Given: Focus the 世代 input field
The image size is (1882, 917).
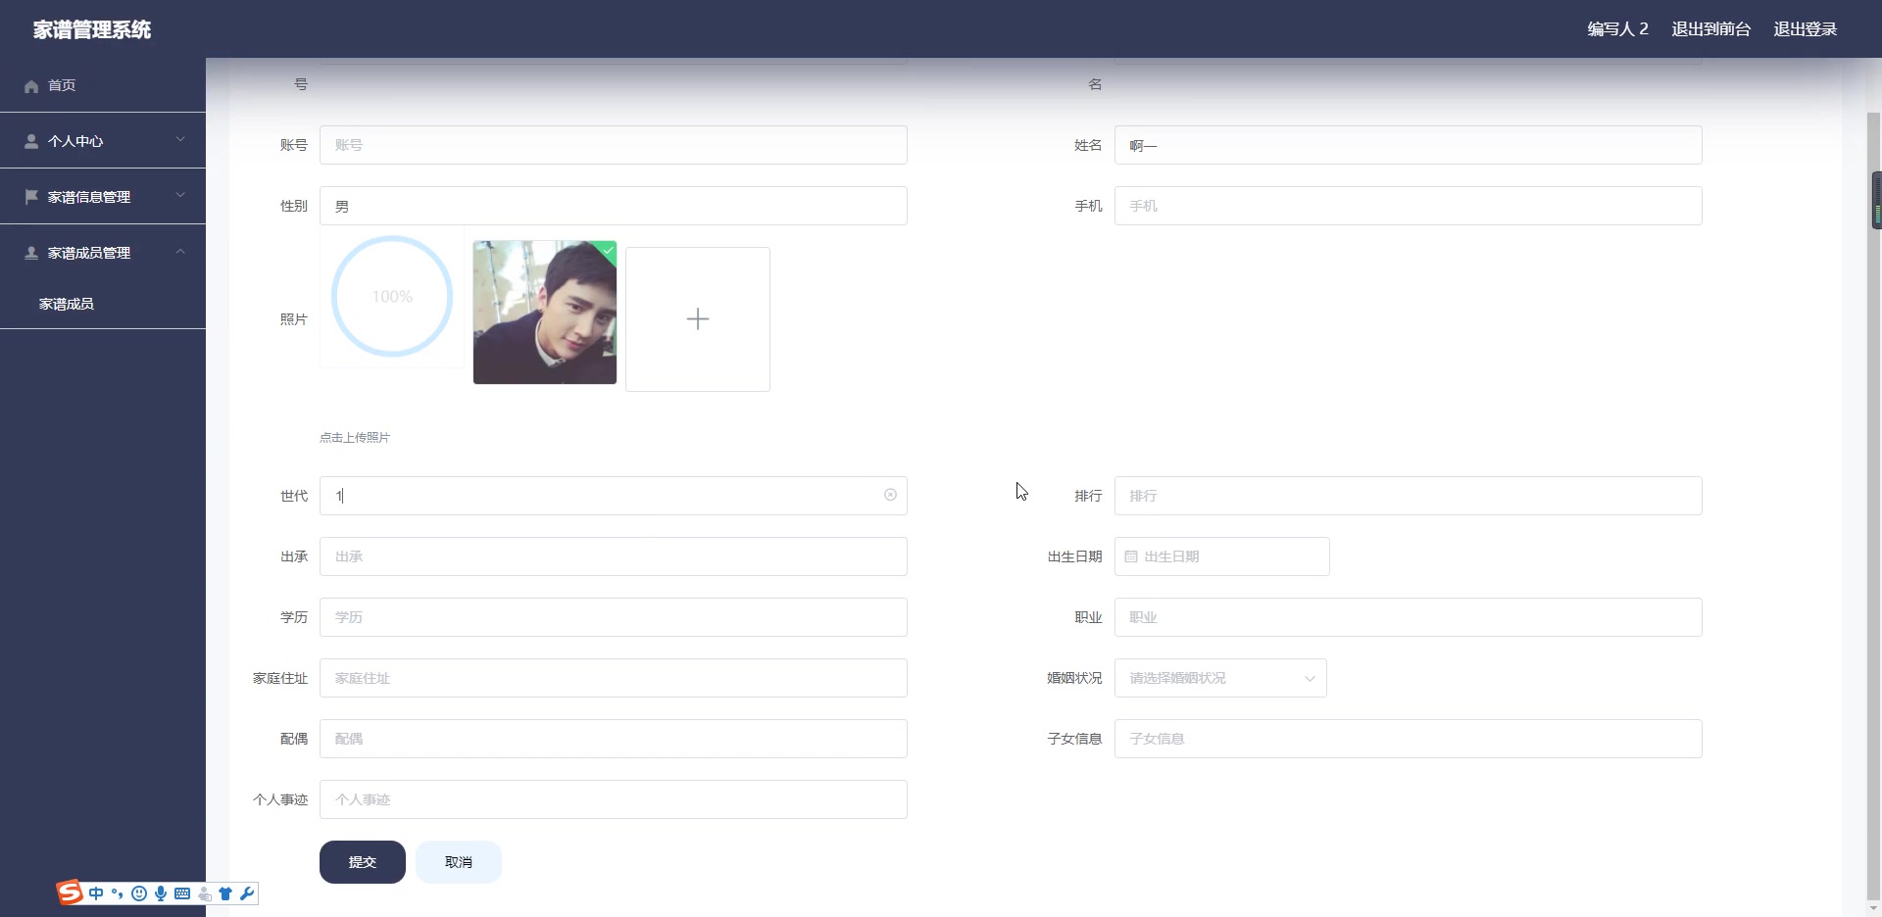Looking at the screenshot, I should [x=614, y=496].
